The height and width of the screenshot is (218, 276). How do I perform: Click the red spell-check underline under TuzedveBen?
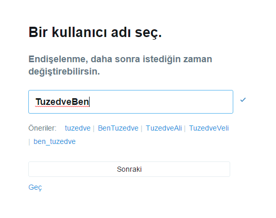point(62,106)
